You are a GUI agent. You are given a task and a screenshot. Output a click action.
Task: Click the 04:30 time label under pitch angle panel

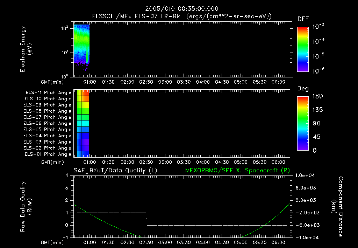[222, 163]
